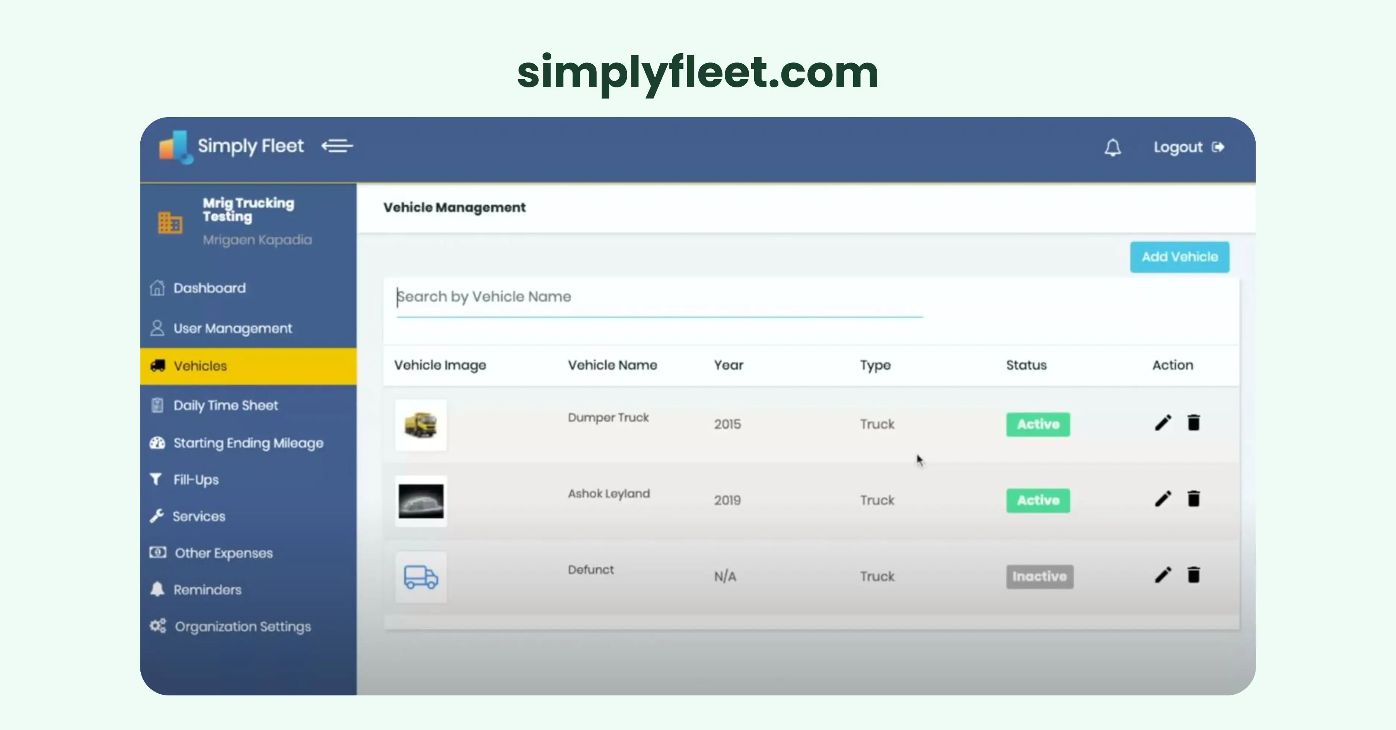Click the Other Expenses money icon
The image size is (1396, 730).
tap(158, 552)
